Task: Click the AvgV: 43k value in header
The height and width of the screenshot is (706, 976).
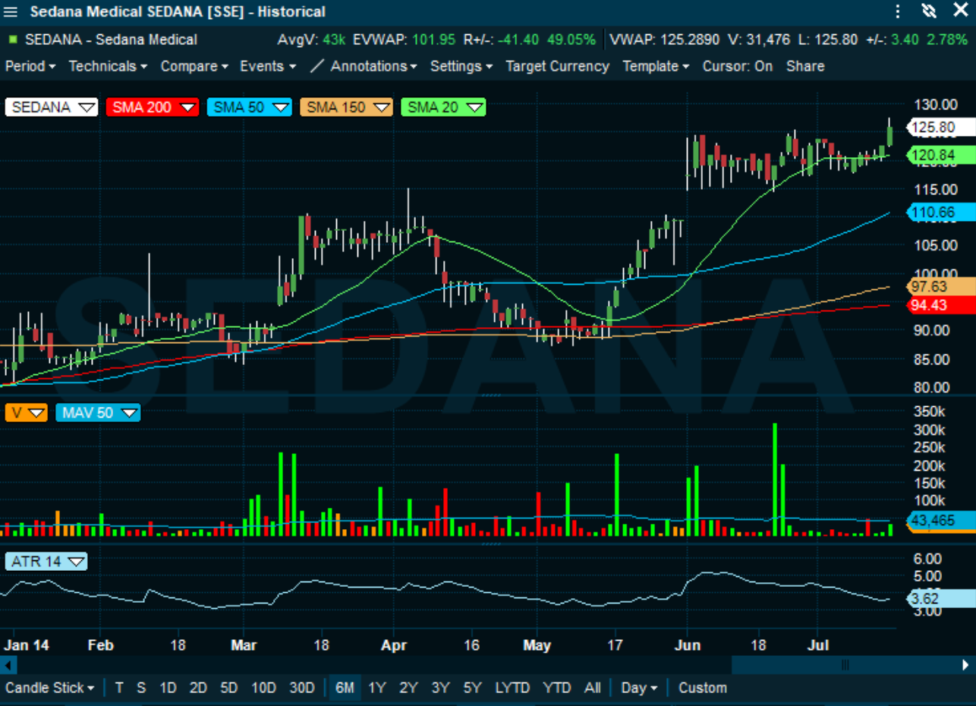Action: tap(313, 39)
